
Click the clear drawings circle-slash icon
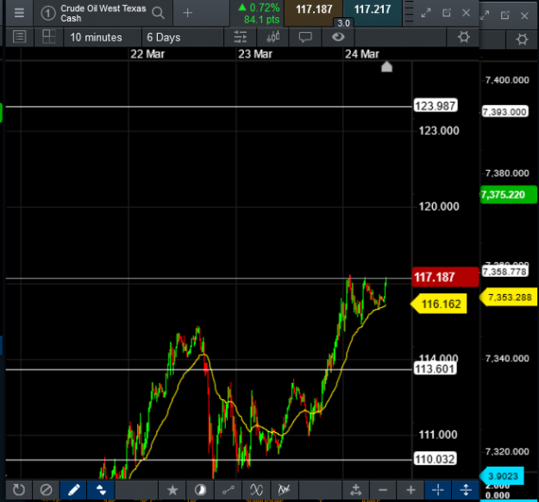point(46,490)
